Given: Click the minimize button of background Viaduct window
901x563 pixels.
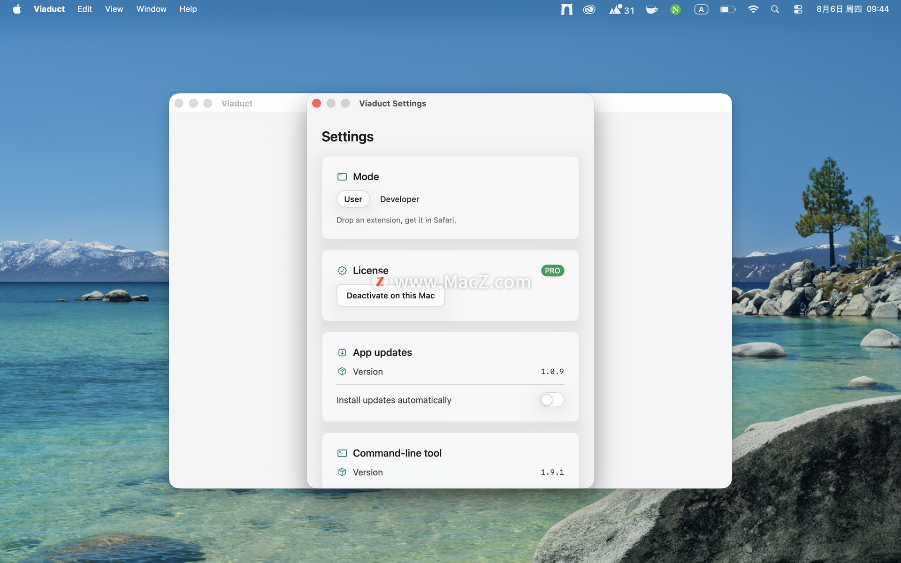Looking at the screenshot, I should [x=193, y=103].
